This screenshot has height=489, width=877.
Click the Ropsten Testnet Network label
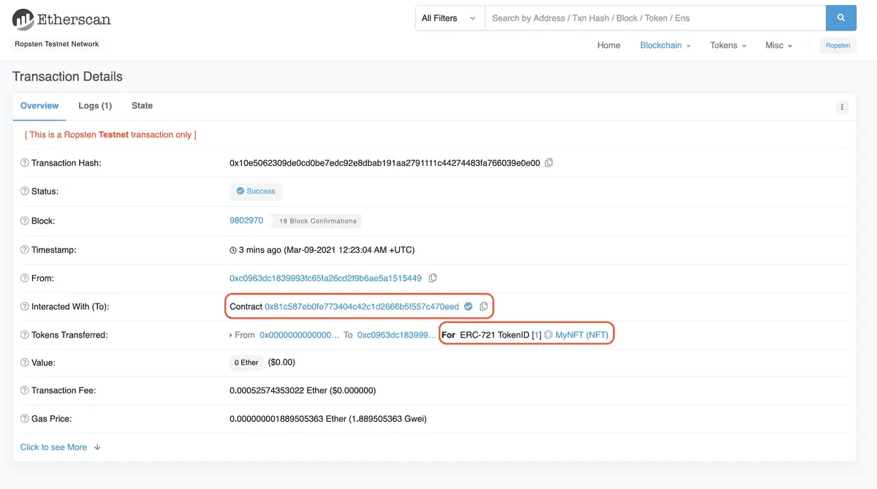point(57,44)
